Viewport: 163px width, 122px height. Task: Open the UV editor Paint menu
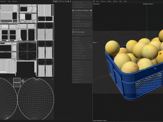(x=9, y=1)
